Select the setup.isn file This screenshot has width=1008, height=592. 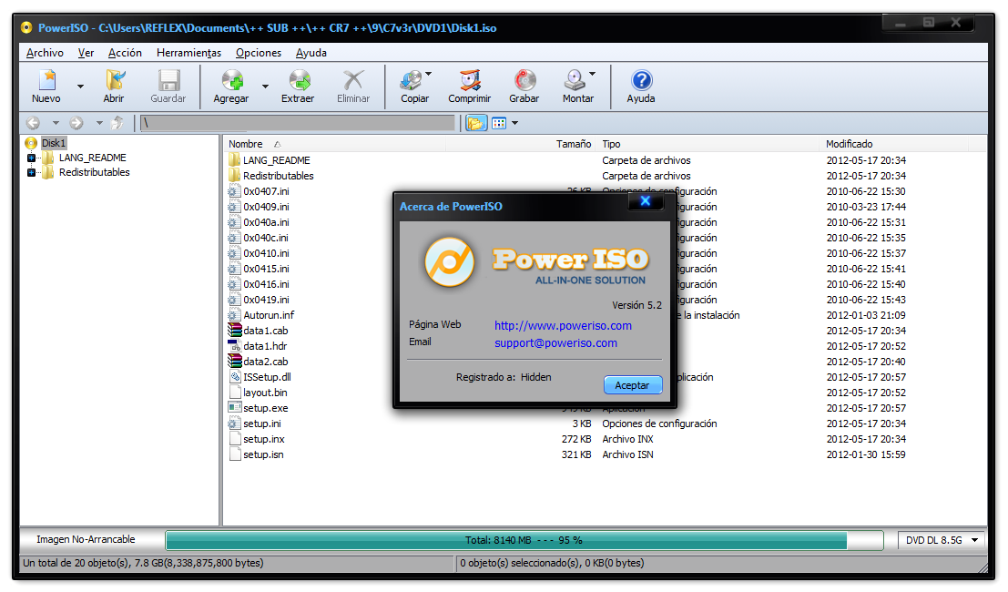pos(263,454)
